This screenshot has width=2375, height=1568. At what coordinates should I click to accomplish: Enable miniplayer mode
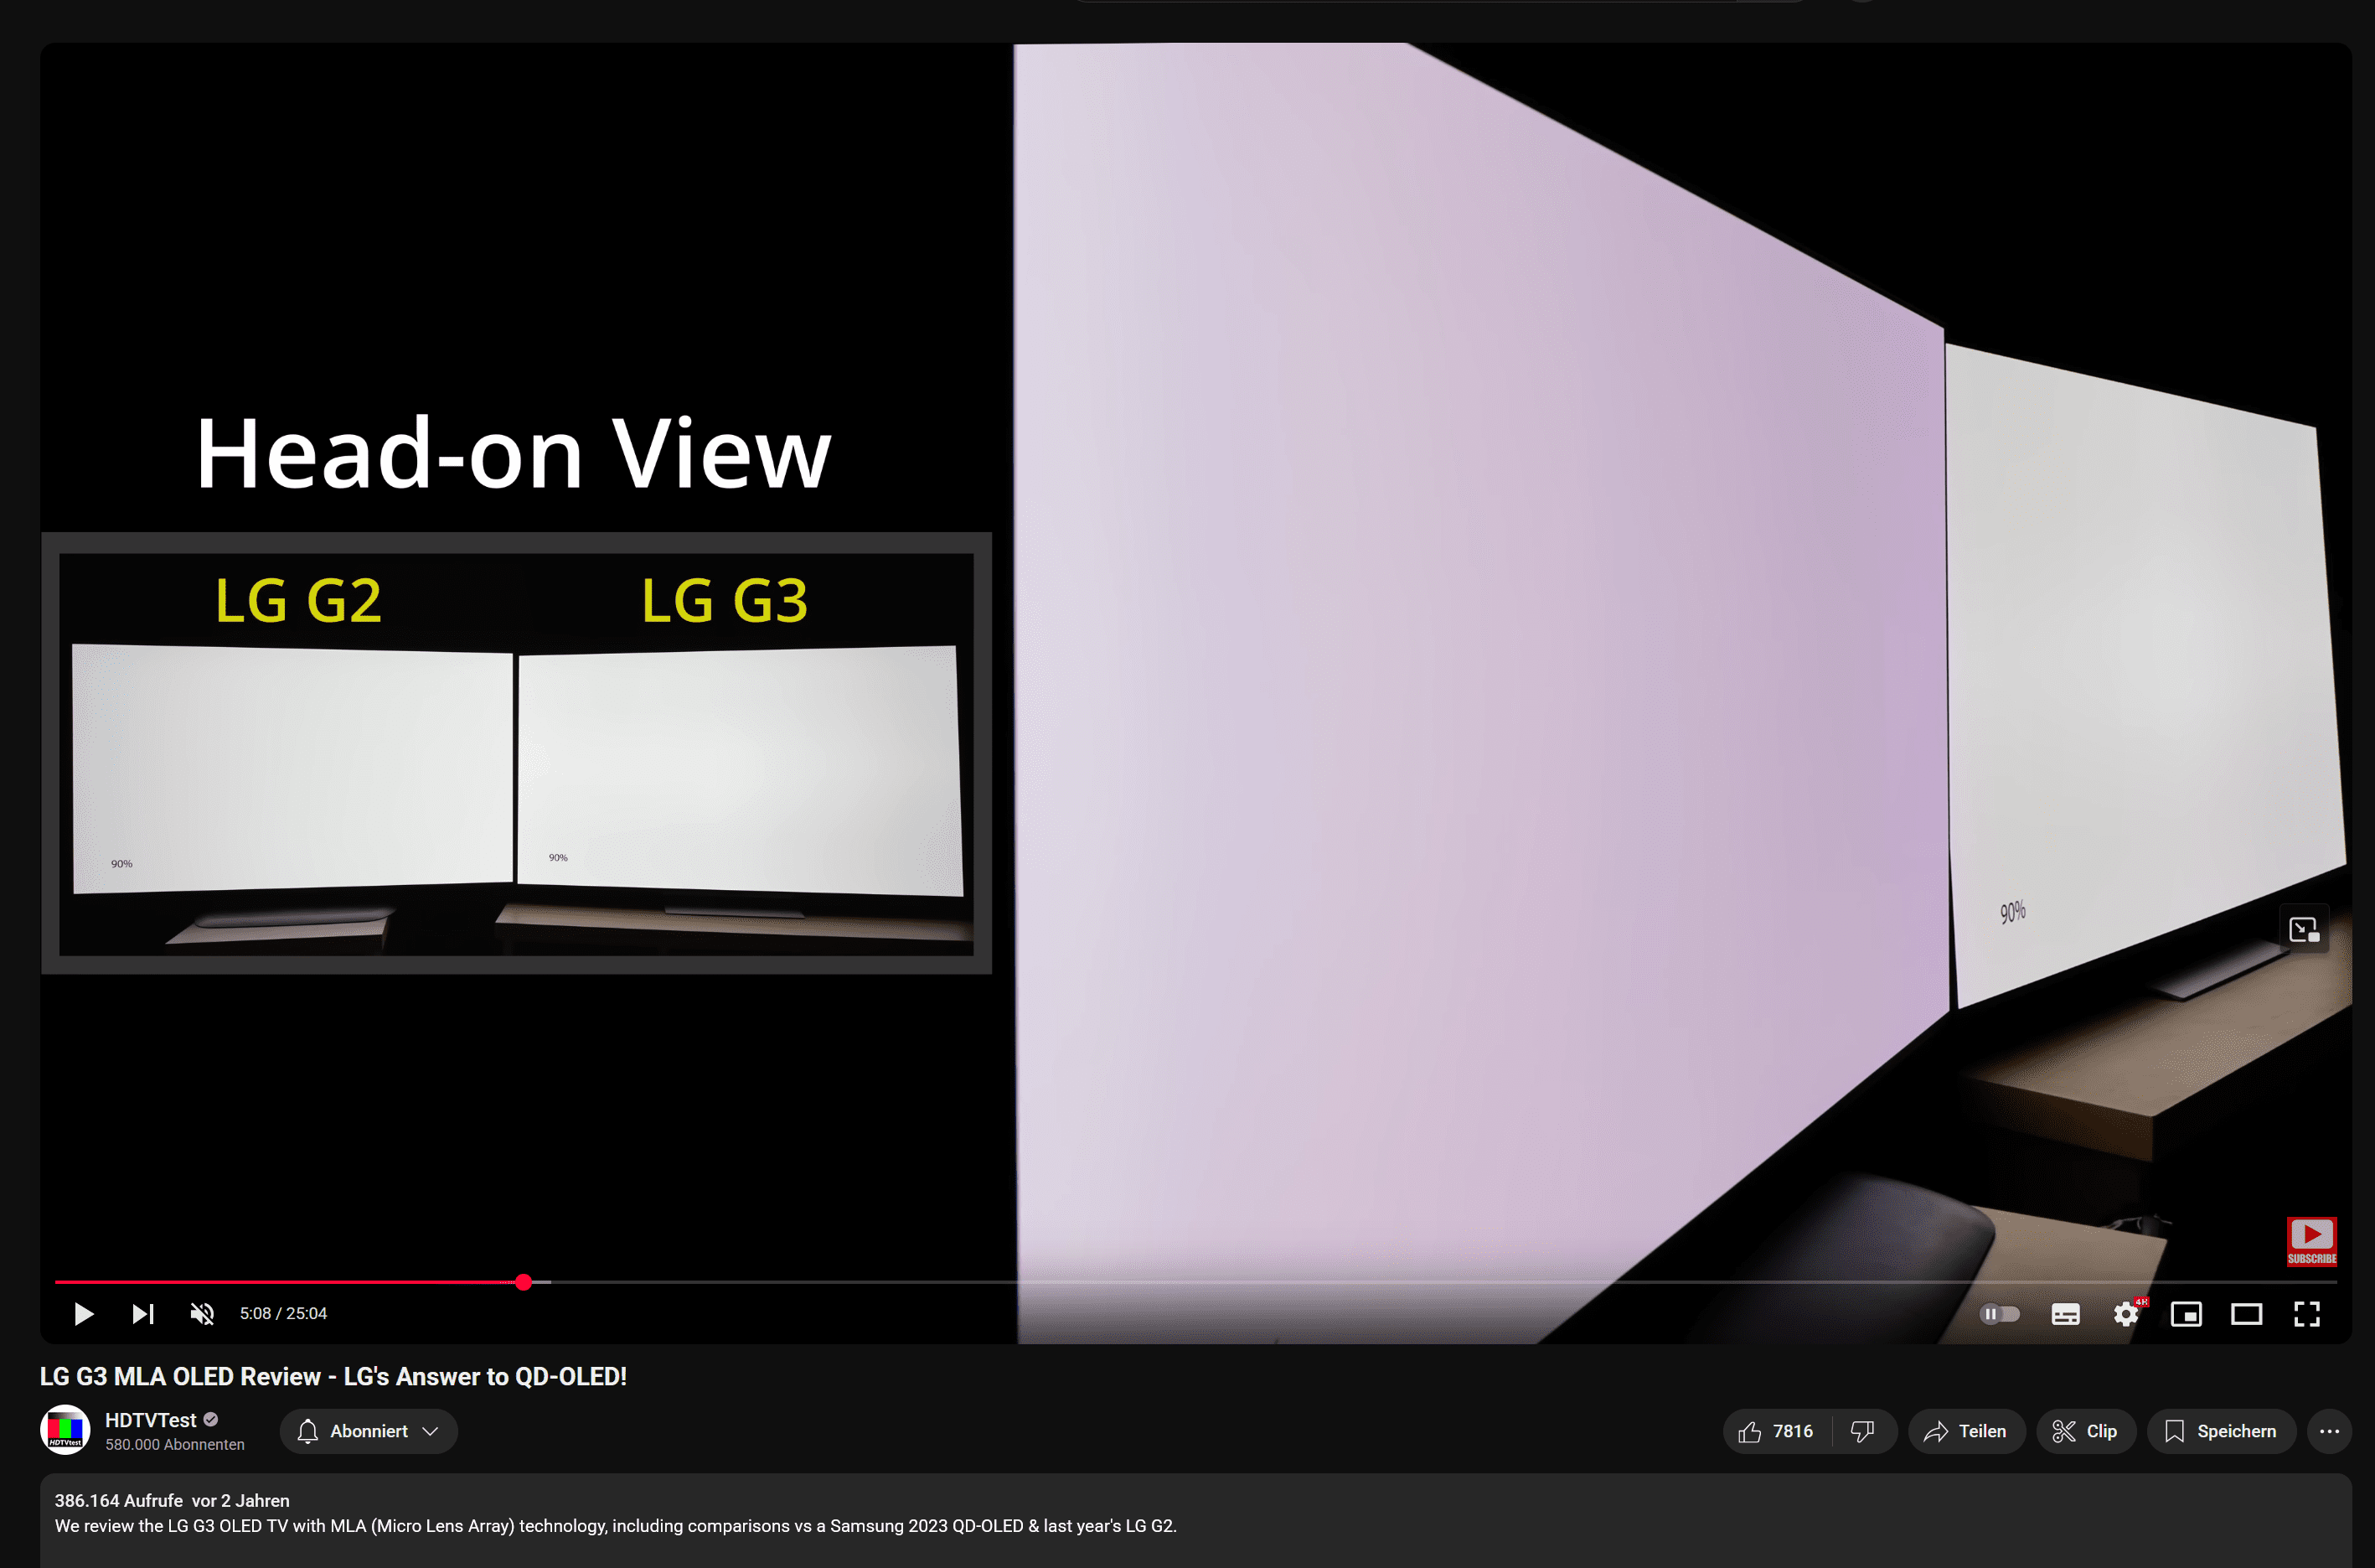[2186, 1314]
